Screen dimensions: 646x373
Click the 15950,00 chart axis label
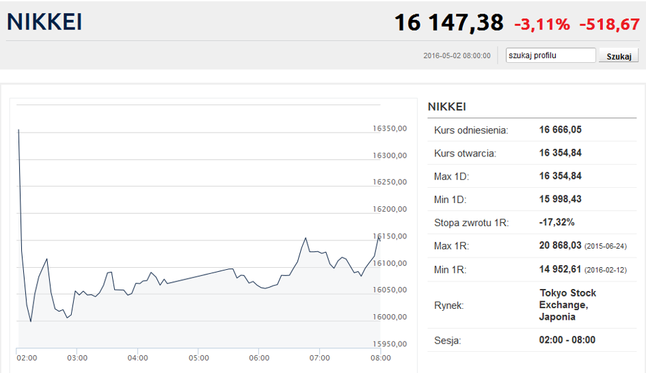tap(390, 344)
